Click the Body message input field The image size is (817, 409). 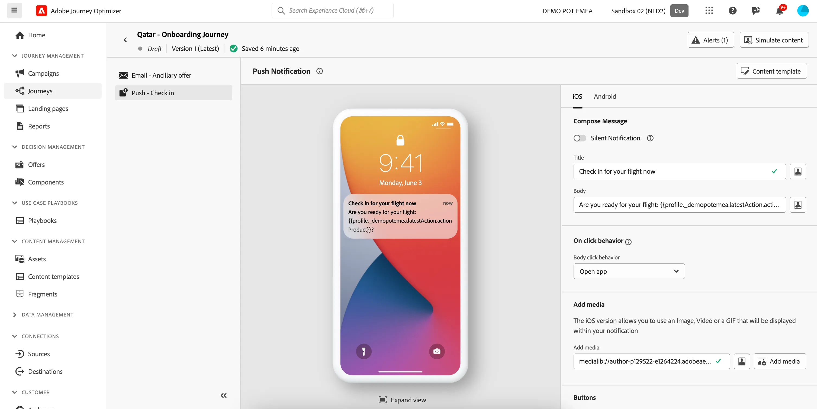[x=679, y=205]
